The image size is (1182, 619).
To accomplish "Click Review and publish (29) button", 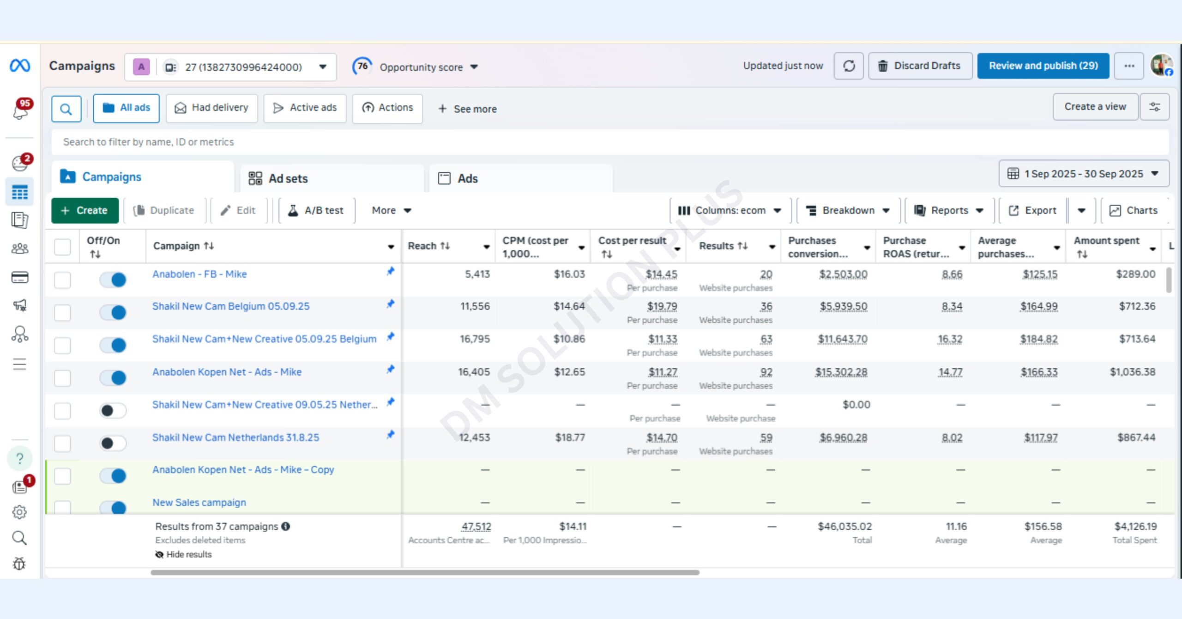I will [x=1043, y=66].
